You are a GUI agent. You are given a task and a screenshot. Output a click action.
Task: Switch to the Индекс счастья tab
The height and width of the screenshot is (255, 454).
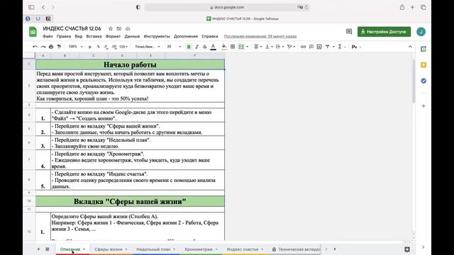(245, 249)
